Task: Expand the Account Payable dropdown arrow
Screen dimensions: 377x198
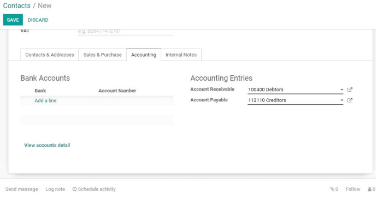Action: click(x=341, y=100)
